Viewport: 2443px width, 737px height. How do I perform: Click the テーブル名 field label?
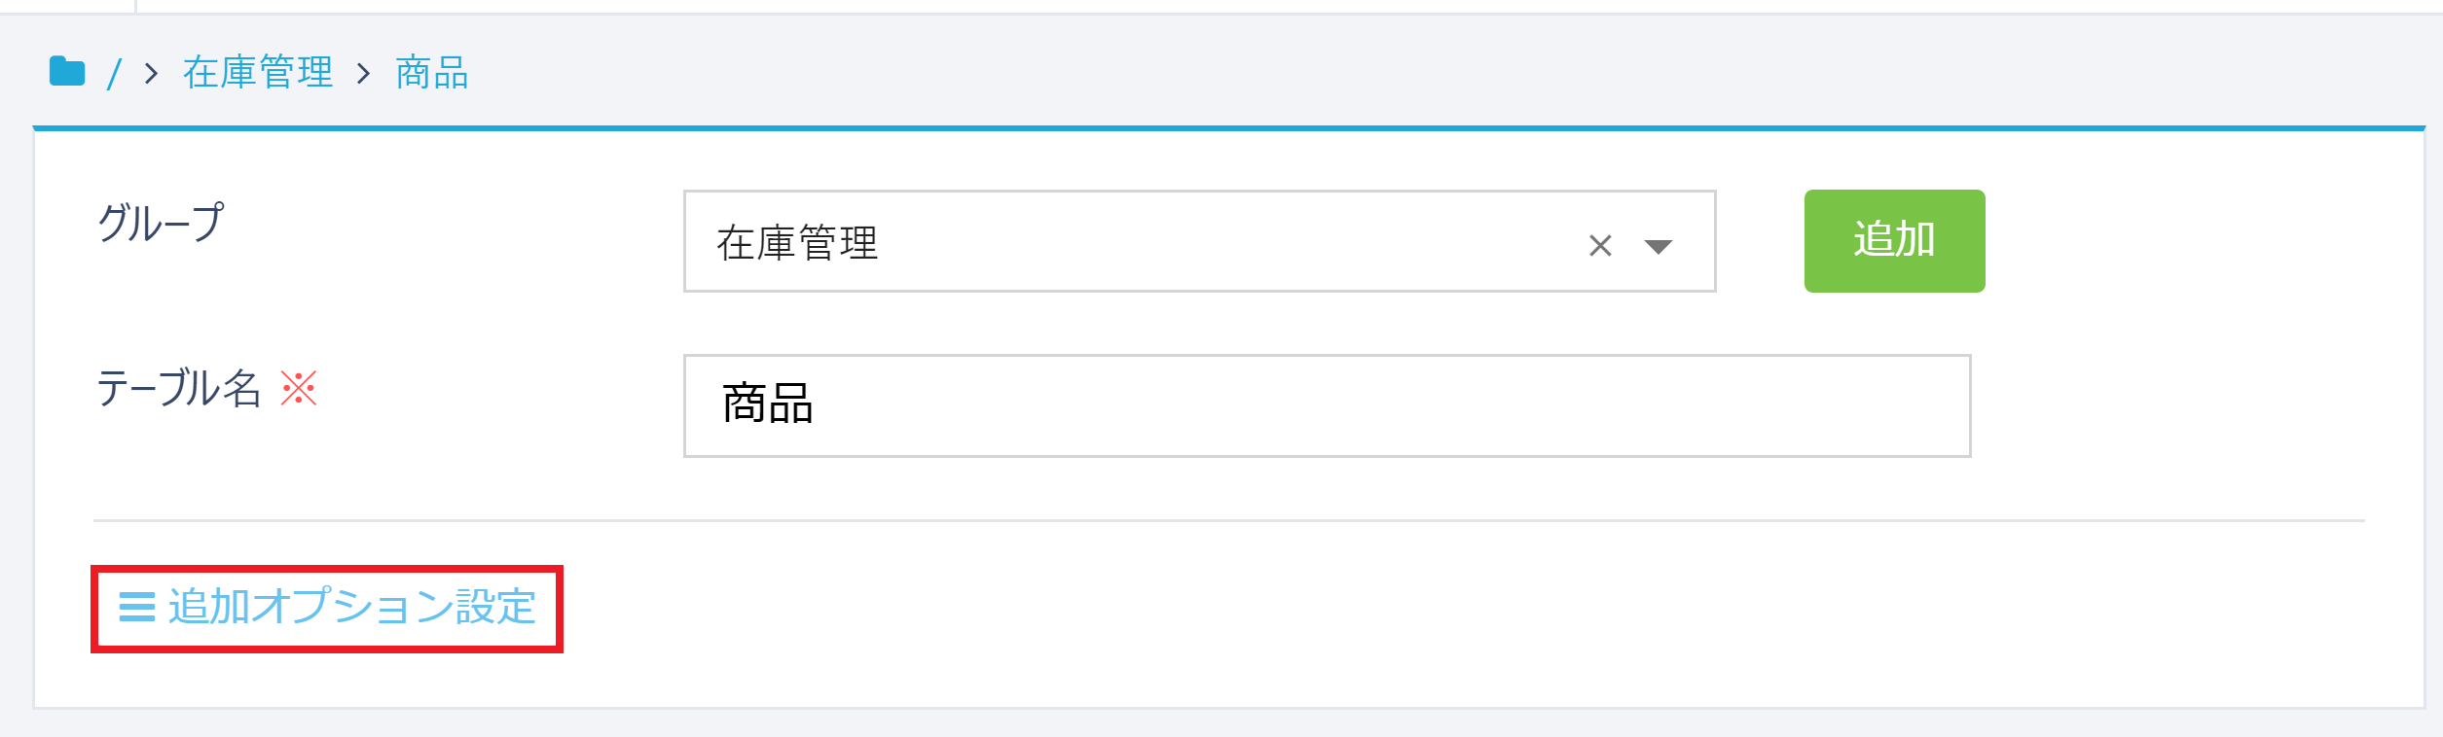click(x=178, y=388)
